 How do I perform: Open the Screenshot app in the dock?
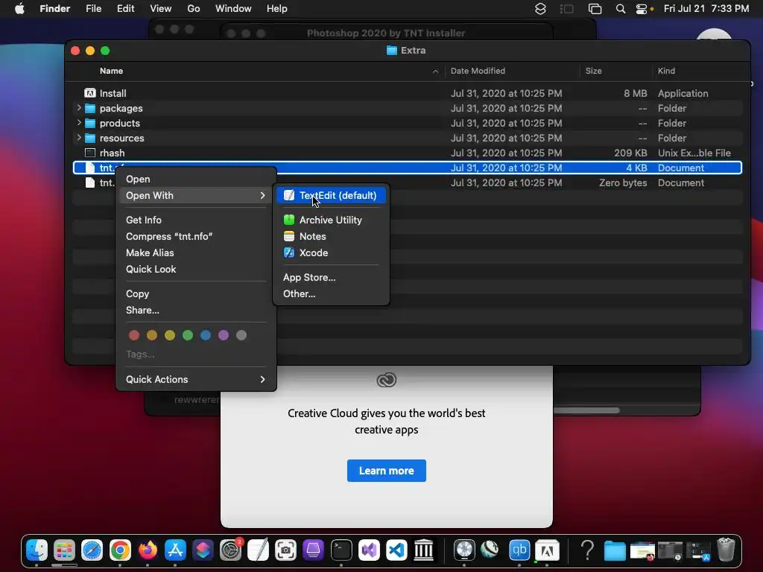click(285, 550)
